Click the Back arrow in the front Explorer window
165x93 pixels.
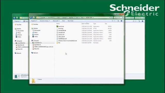pos(31,18)
